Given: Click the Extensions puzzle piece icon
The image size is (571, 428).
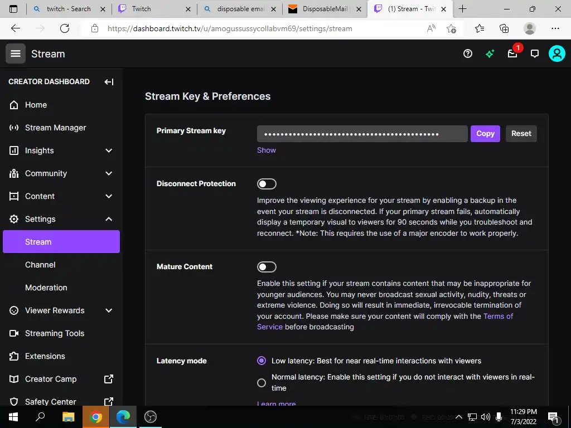Looking at the screenshot, I should tap(14, 356).
